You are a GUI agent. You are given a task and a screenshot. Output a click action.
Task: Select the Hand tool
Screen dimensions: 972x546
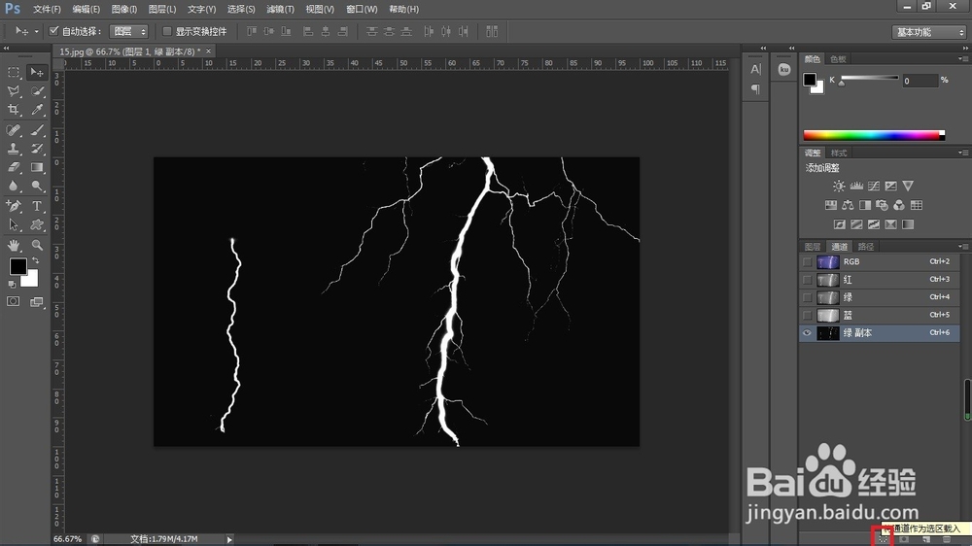tap(13, 246)
